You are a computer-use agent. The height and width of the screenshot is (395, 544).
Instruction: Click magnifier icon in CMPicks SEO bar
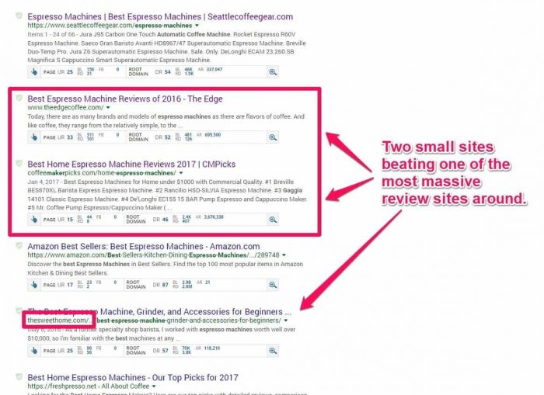tap(273, 220)
